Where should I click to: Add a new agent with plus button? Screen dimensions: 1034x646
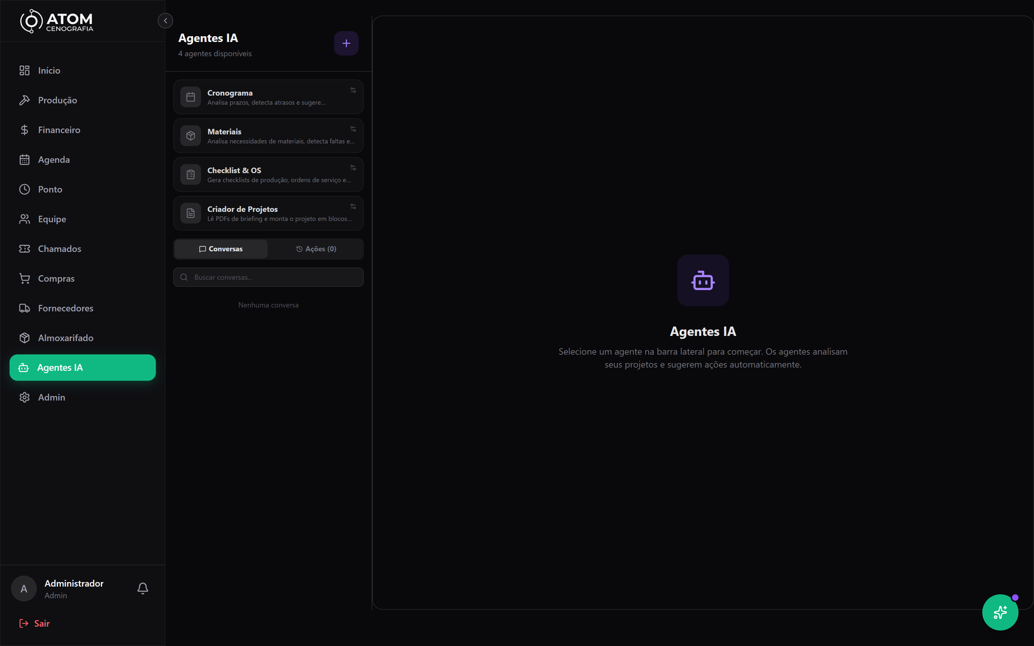tap(346, 43)
